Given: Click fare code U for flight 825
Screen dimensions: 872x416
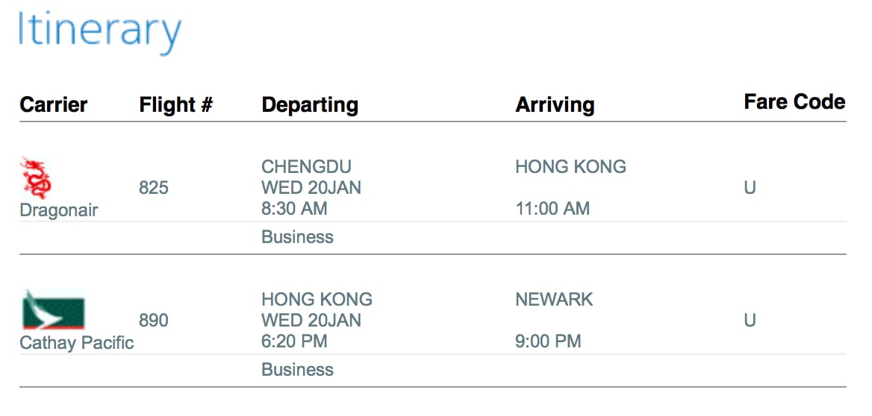Looking at the screenshot, I should (750, 188).
